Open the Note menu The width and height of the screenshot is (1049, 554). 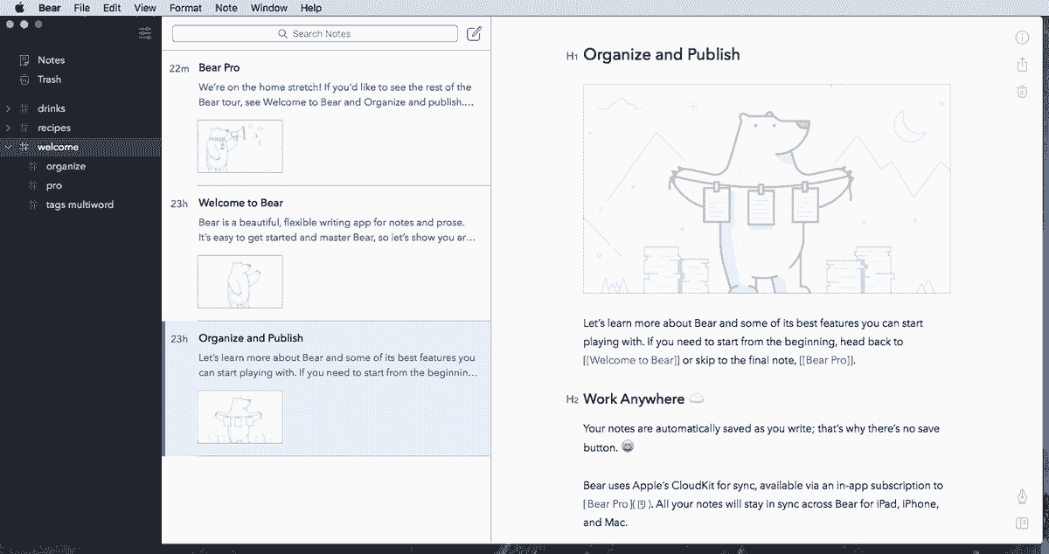(x=226, y=8)
